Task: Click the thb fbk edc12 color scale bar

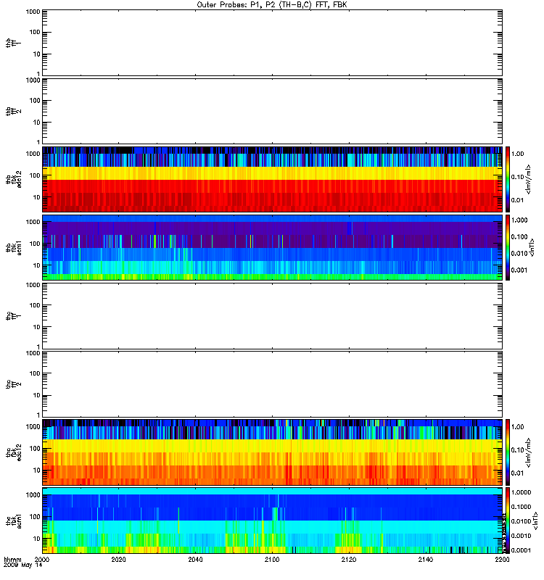Action: [508, 179]
